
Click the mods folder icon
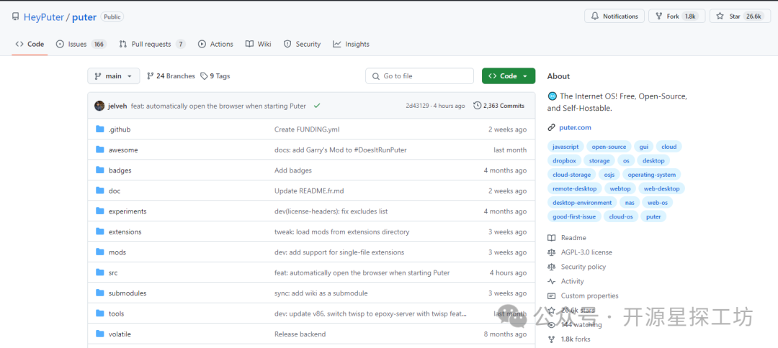point(99,252)
